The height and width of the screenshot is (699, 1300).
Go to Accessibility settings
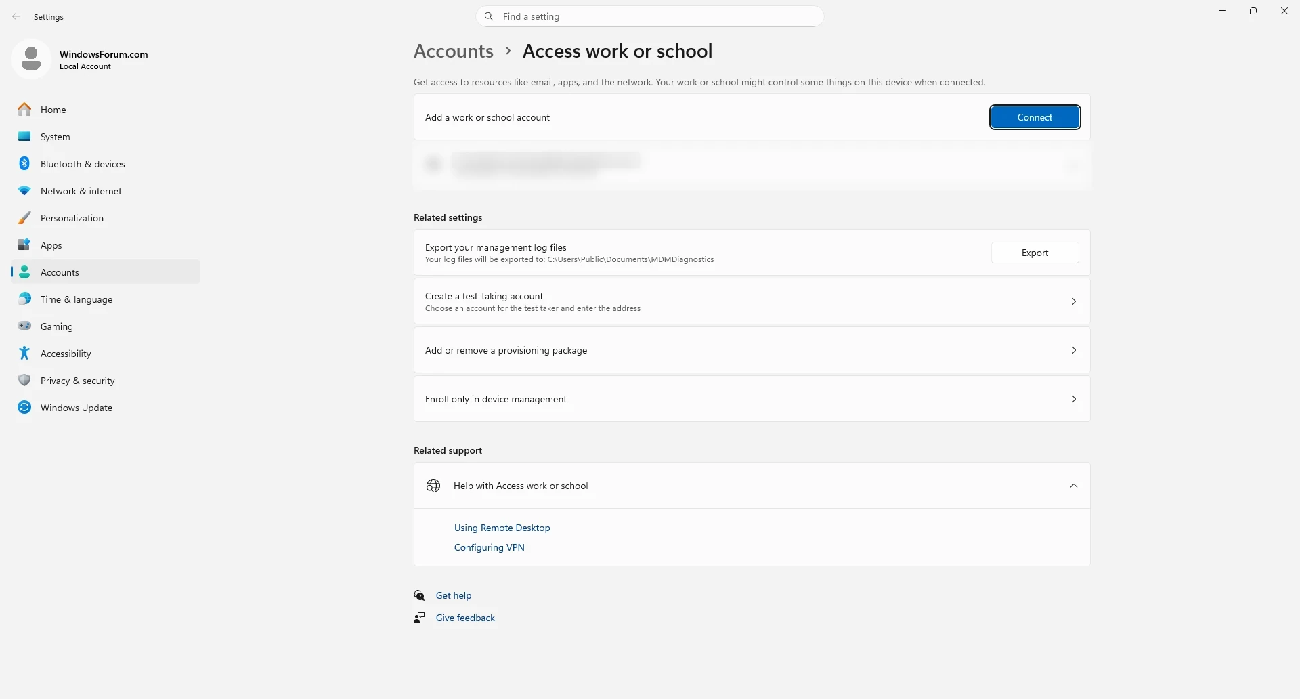106,354
